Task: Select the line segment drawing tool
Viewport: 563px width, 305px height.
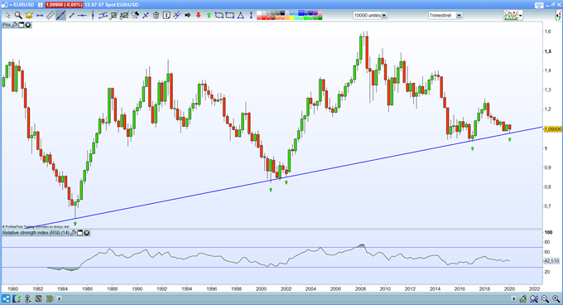Action: 71,16
